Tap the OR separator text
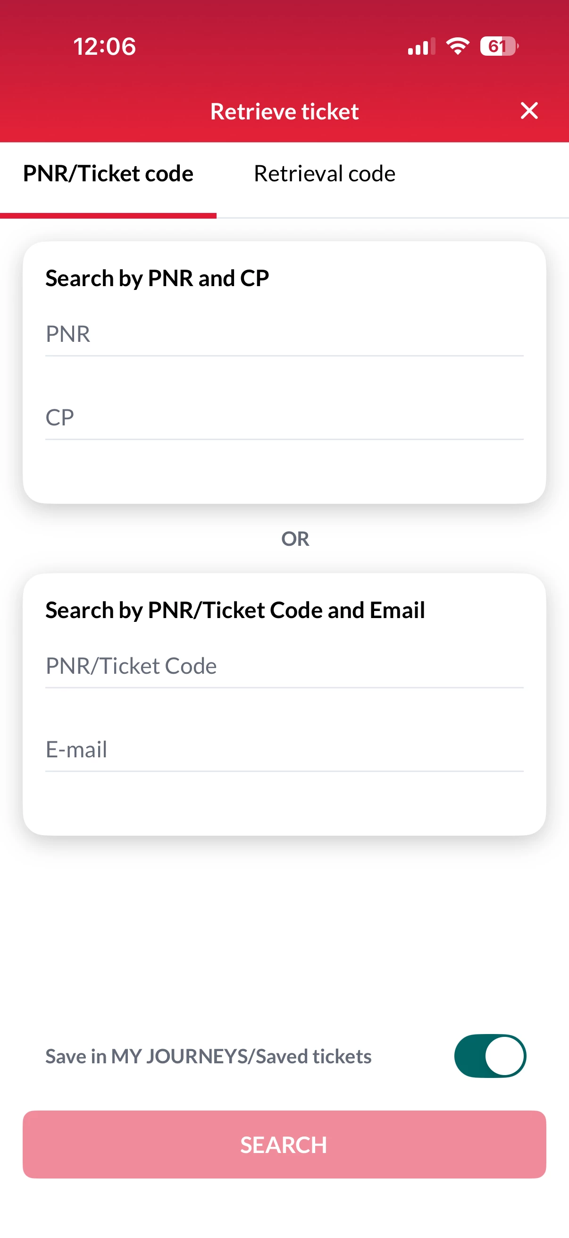569x1238 pixels. coord(295,539)
